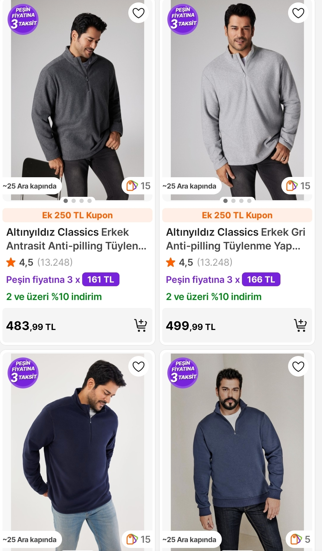Image resolution: width=322 pixels, height=551 pixels.
Task: Select the 3 Taksit badge on the navy sweatshirt
Action: tap(23, 372)
